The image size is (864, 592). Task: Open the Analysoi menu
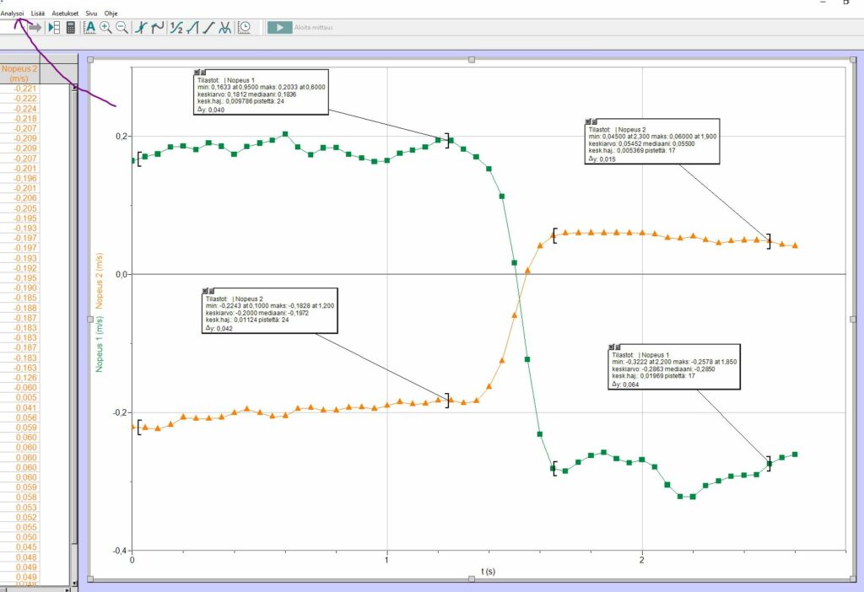(x=12, y=13)
